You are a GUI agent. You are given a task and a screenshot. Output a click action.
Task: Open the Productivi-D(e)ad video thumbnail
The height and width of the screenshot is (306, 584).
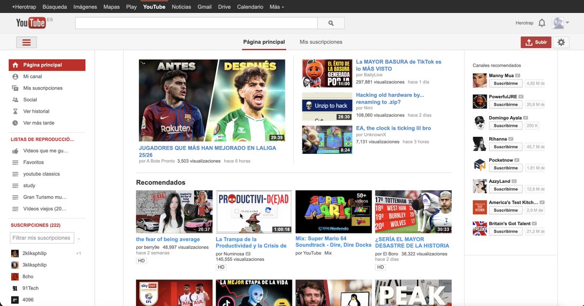254,212
